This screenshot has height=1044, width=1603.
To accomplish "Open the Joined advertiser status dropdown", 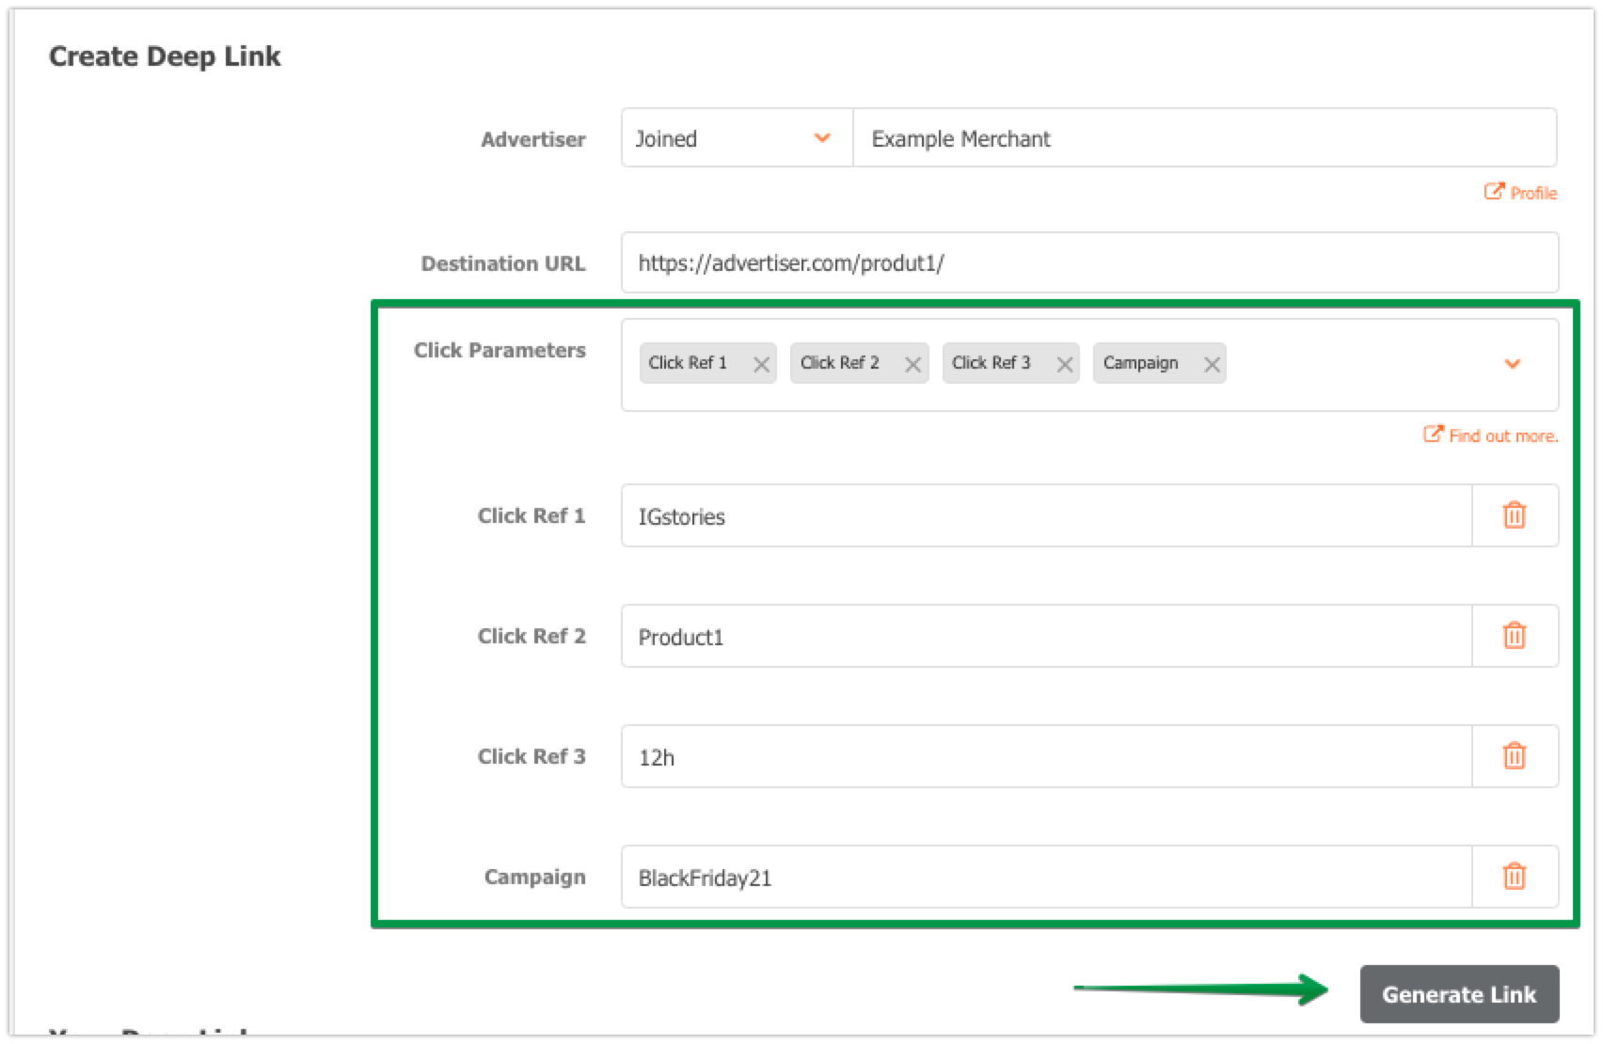I will click(736, 138).
